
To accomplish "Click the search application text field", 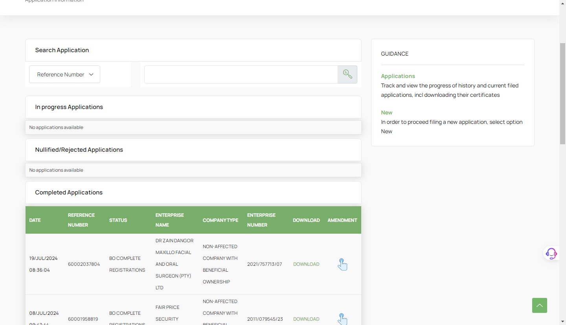I will (x=241, y=74).
